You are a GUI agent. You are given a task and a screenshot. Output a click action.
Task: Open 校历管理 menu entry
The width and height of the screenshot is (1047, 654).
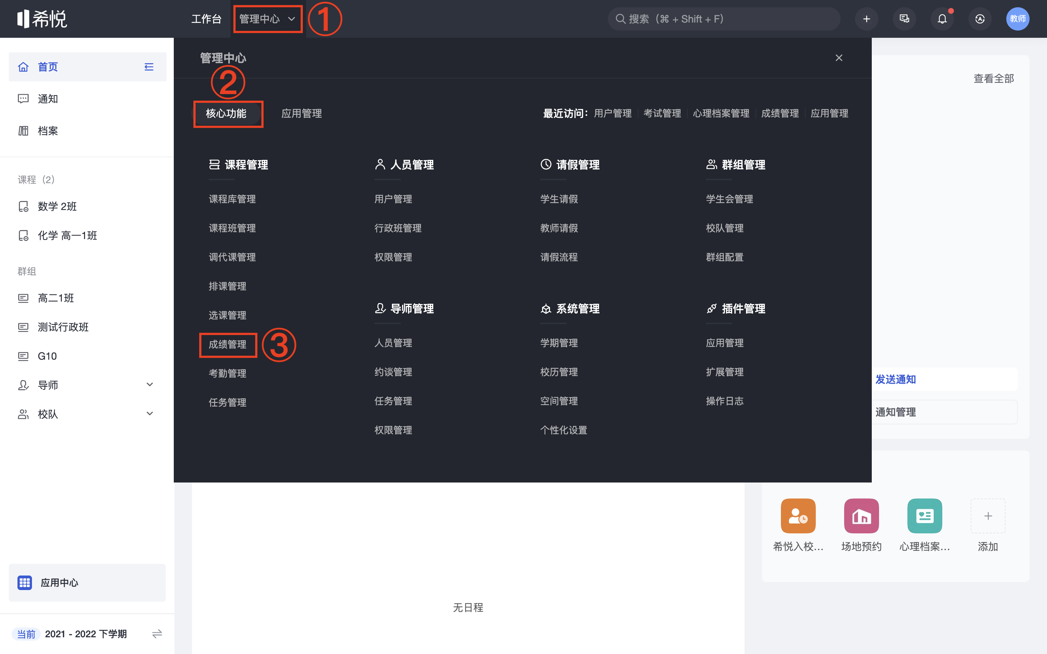(x=559, y=372)
